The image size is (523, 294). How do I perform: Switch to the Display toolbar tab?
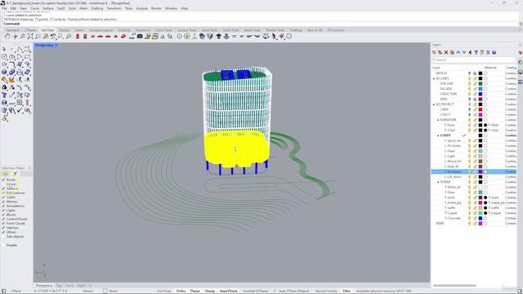[64, 30]
